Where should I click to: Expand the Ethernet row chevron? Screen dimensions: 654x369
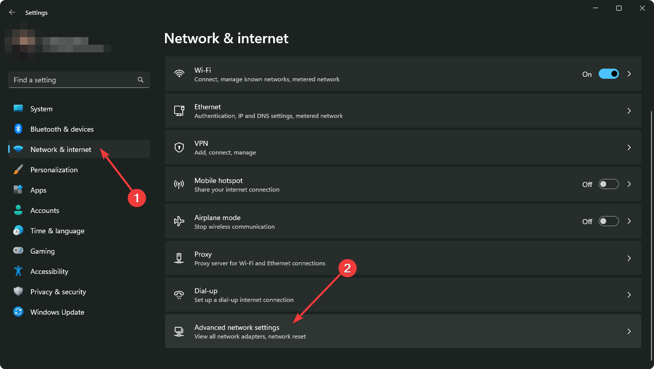(x=629, y=111)
